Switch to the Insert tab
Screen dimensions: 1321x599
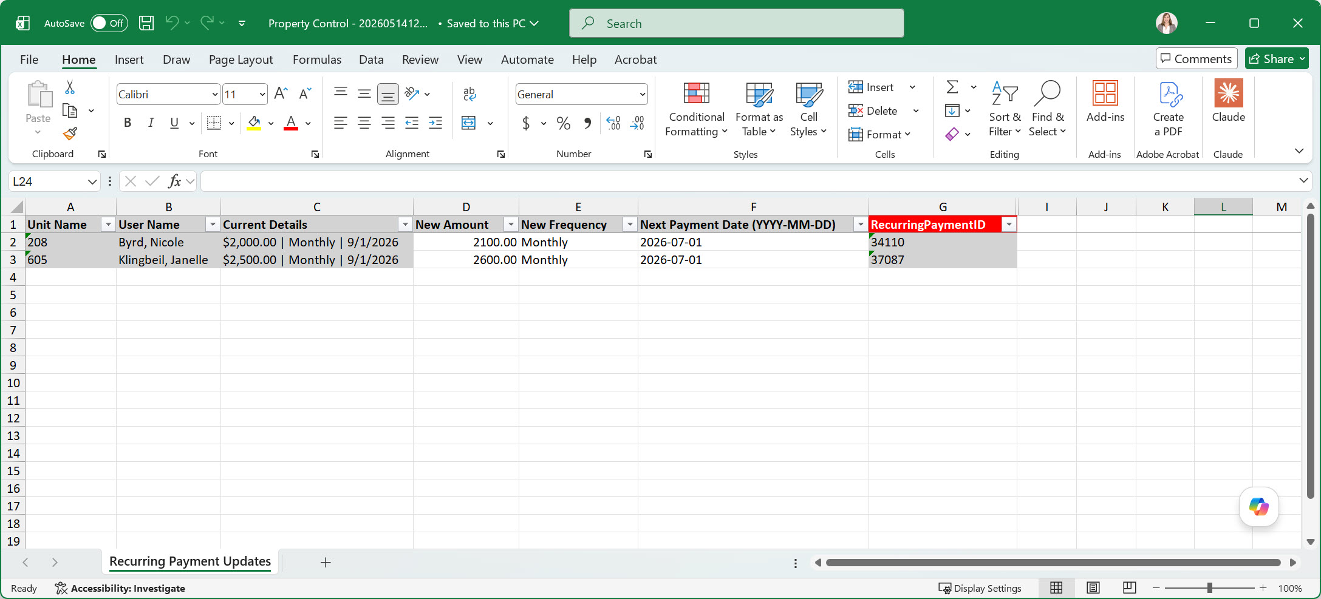tap(129, 59)
